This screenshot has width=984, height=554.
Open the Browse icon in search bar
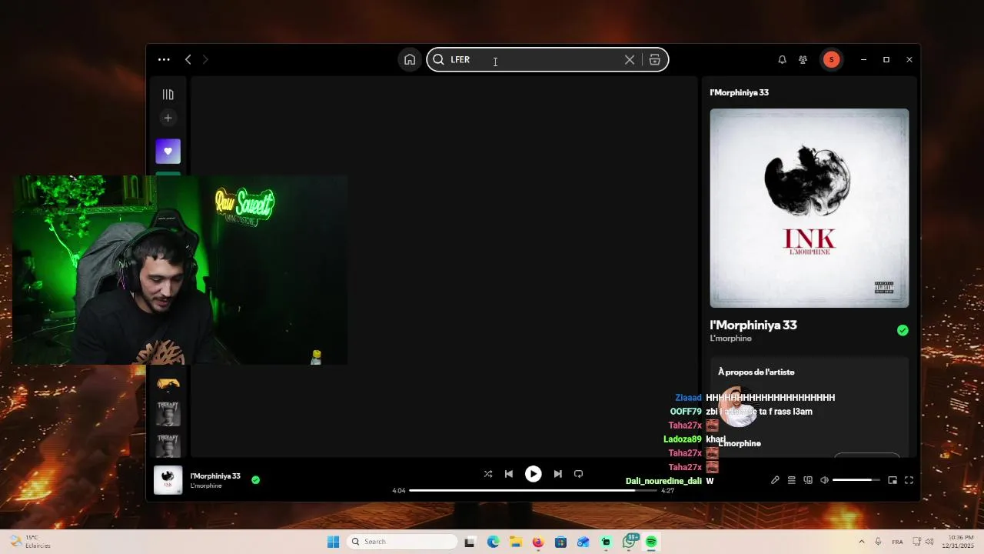[x=655, y=59]
